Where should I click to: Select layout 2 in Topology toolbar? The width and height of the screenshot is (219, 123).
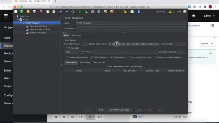(x=100, y=117)
